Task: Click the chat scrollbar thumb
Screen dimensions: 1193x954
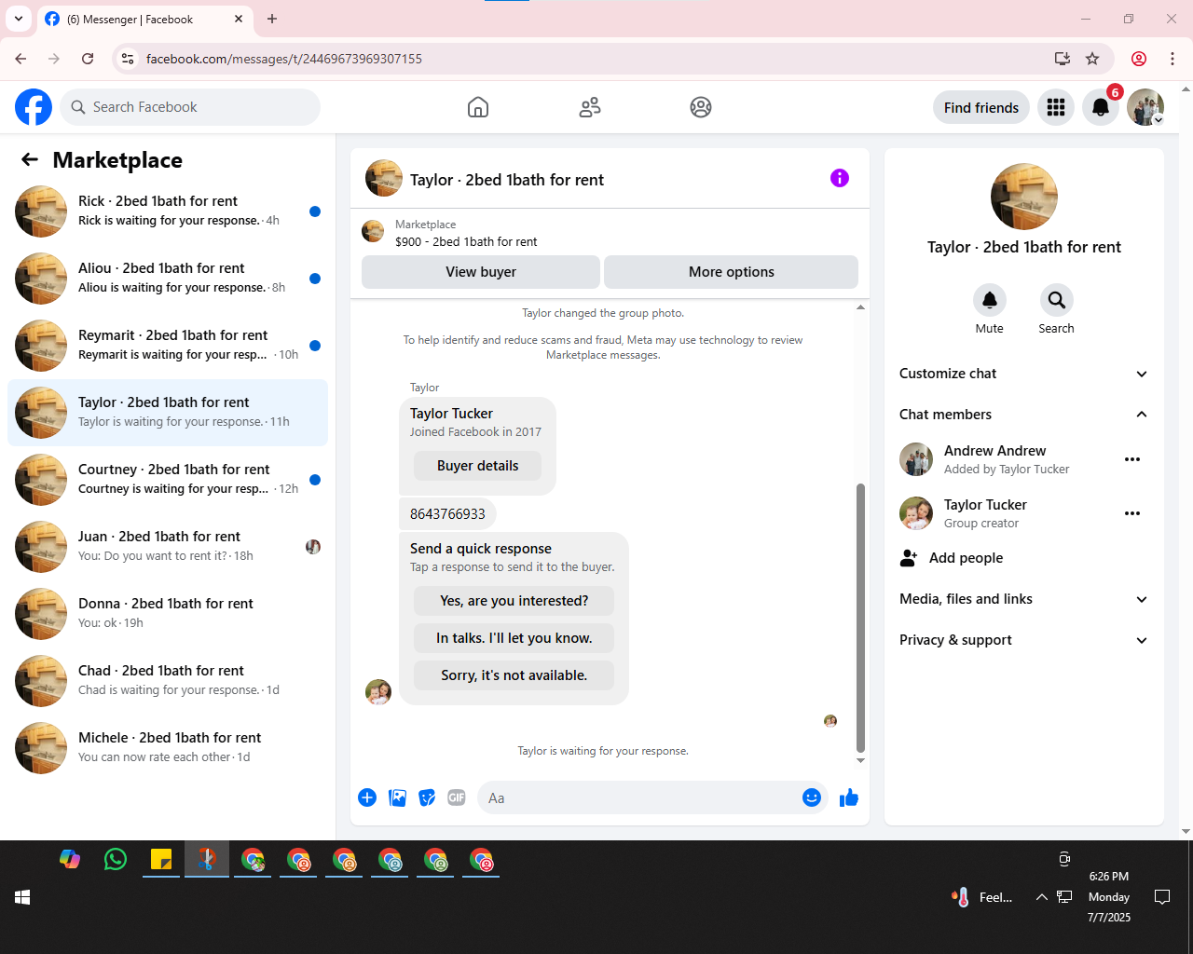Action: point(860,618)
